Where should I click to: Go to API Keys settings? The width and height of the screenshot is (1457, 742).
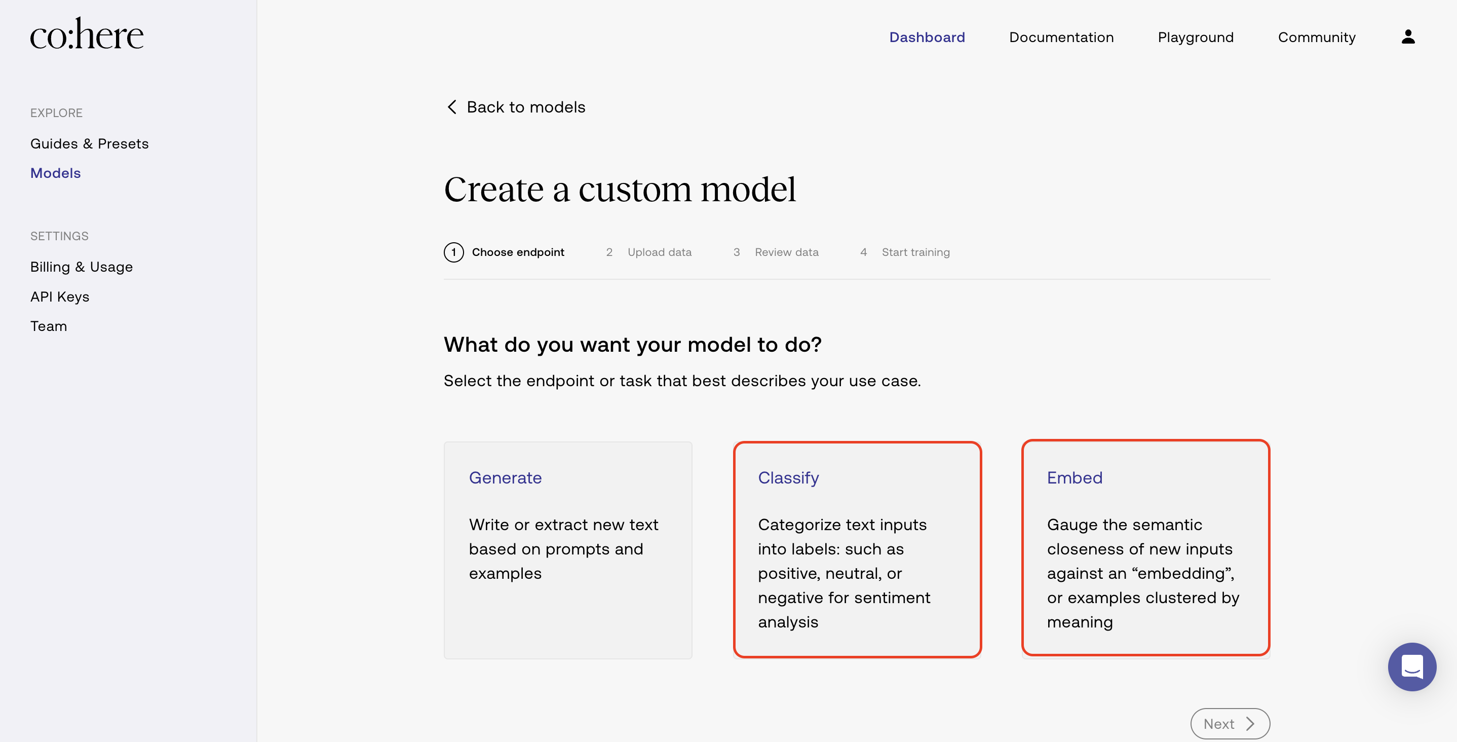pos(60,296)
